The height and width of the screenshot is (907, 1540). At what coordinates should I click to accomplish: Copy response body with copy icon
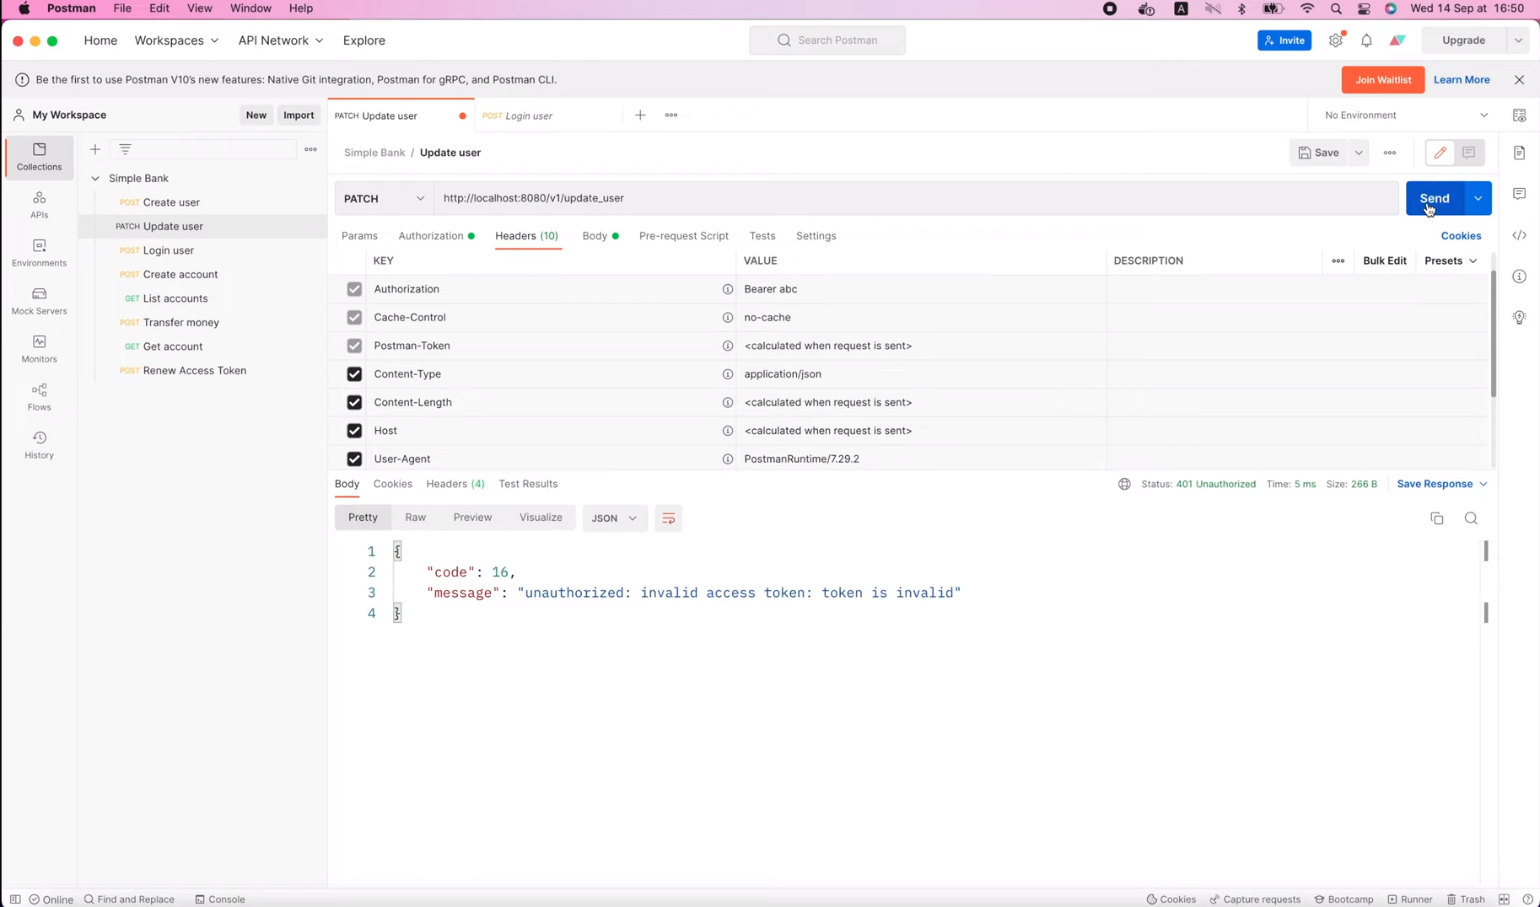point(1437,518)
